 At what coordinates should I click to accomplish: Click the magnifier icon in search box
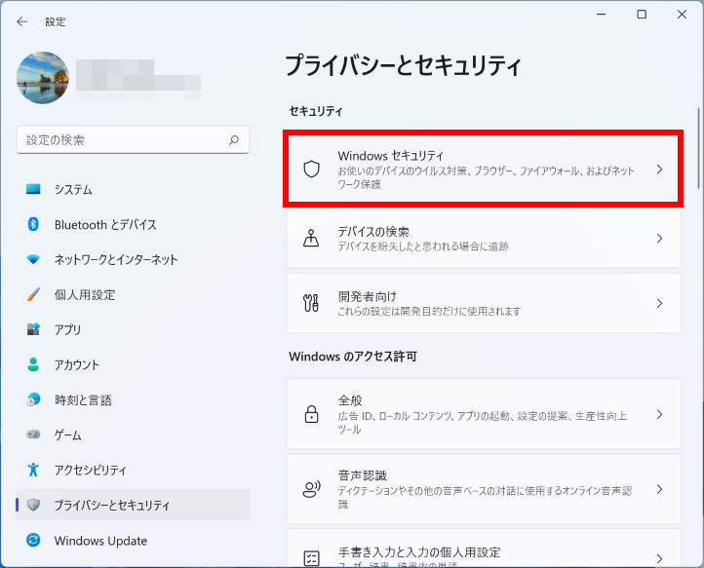(x=234, y=140)
